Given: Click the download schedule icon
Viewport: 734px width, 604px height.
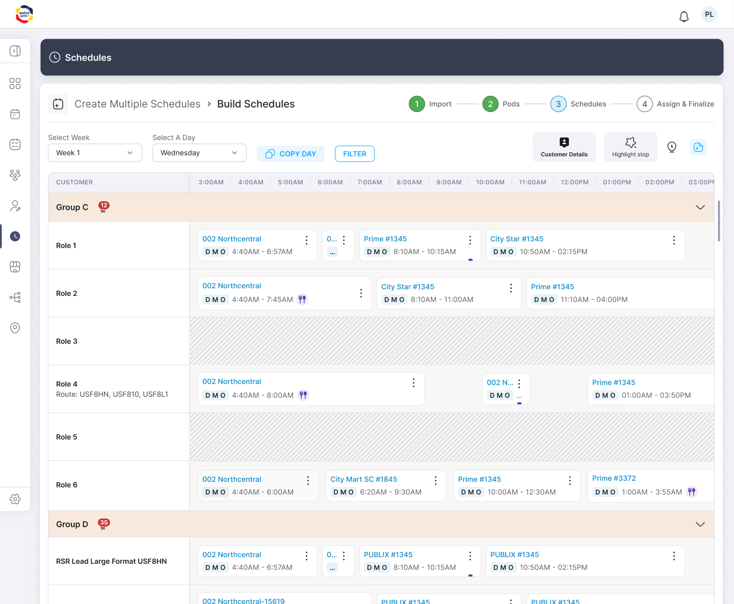Looking at the screenshot, I should pyautogui.click(x=698, y=147).
